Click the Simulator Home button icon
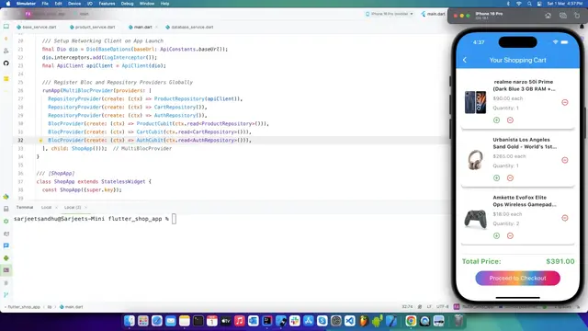 click(548, 16)
